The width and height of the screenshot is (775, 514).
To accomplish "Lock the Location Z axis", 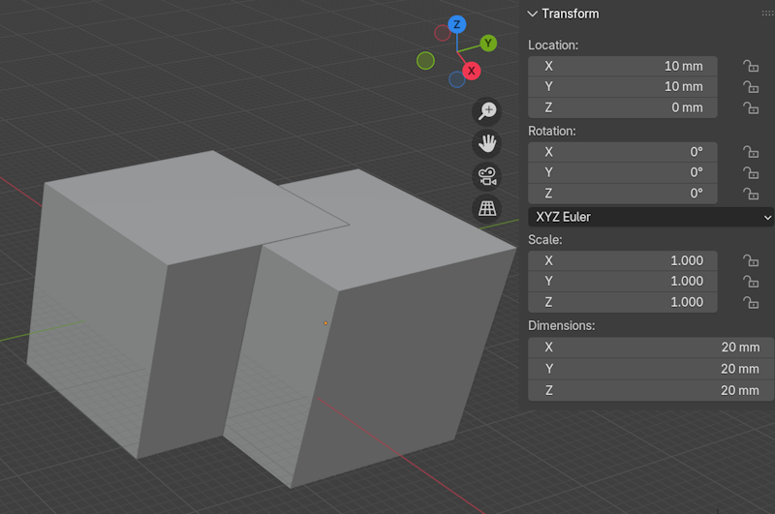I will click(x=750, y=107).
